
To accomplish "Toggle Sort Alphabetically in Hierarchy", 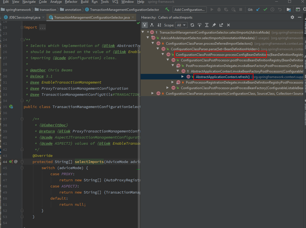I will (x=159, y=25).
